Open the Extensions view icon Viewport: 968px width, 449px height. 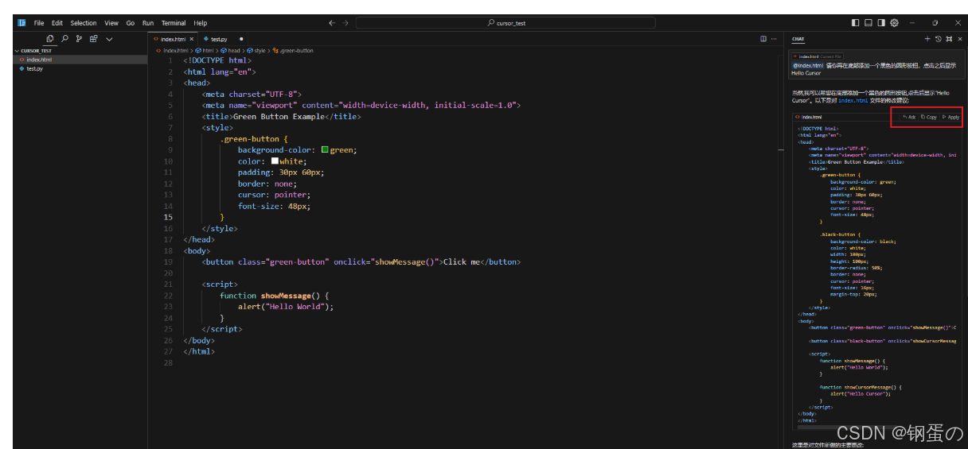coord(93,38)
